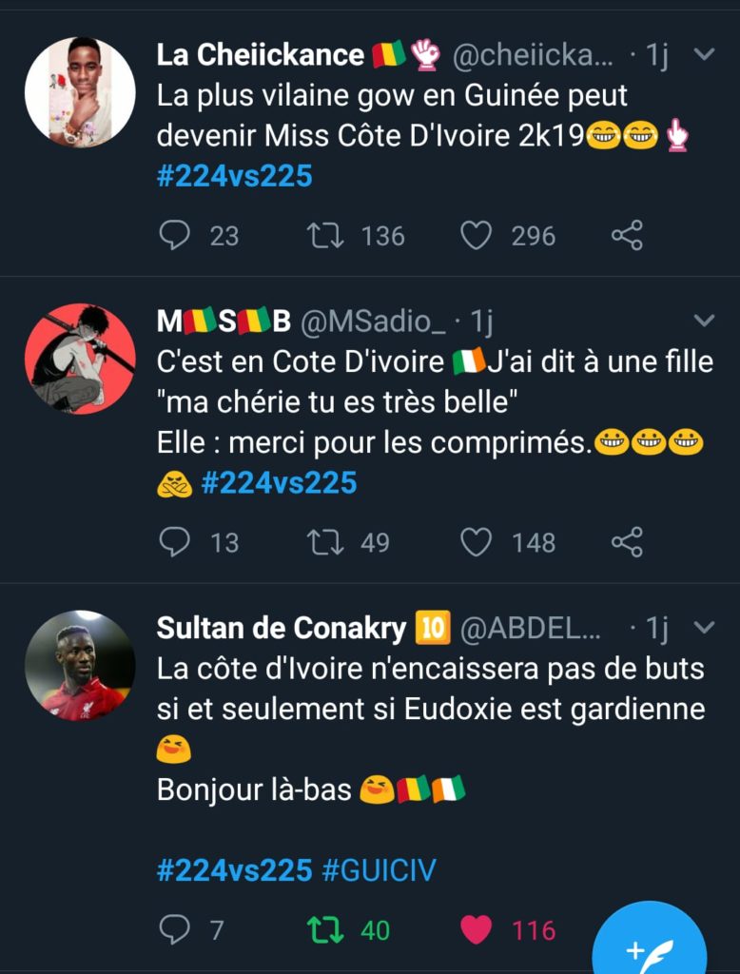Retweet La Cheiickance's Miss Côte D'Ivoire tweet
740x974 pixels.
point(326,235)
